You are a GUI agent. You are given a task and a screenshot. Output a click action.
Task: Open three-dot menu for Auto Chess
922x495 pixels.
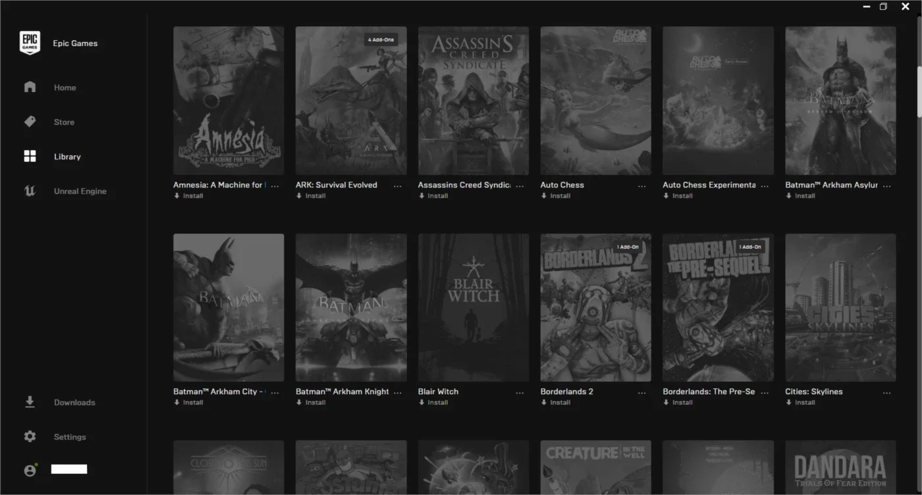click(642, 186)
